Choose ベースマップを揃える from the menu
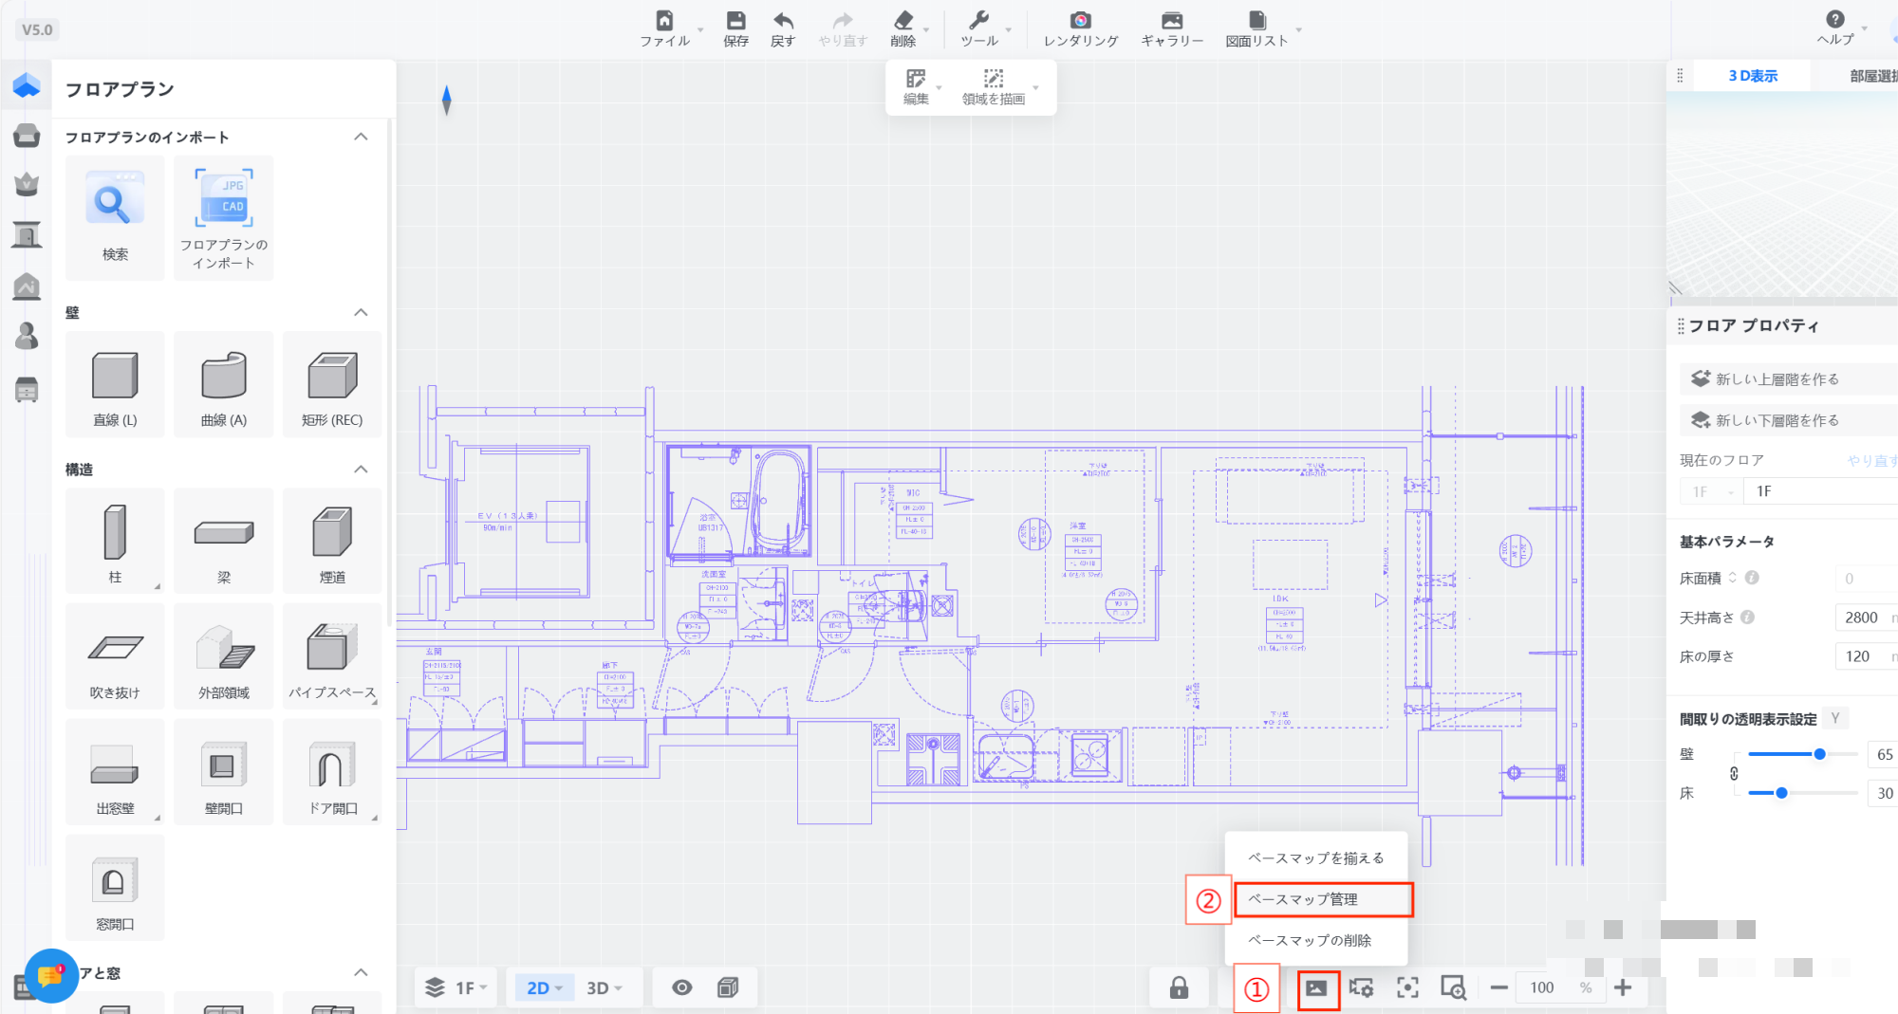This screenshot has width=1898, height=1014. tap(1316, 858)
